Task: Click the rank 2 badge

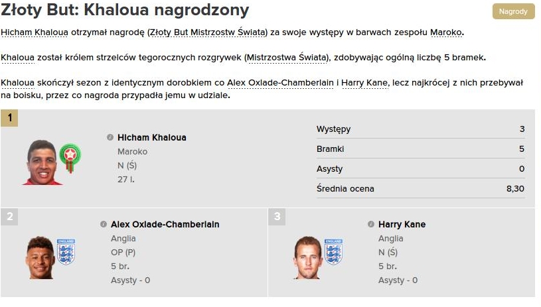Action: (10, 217)
